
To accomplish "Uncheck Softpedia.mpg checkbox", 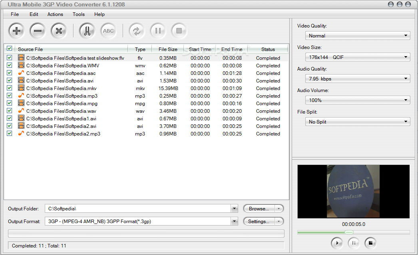I will pyautogui.click(x=9, y=103).
